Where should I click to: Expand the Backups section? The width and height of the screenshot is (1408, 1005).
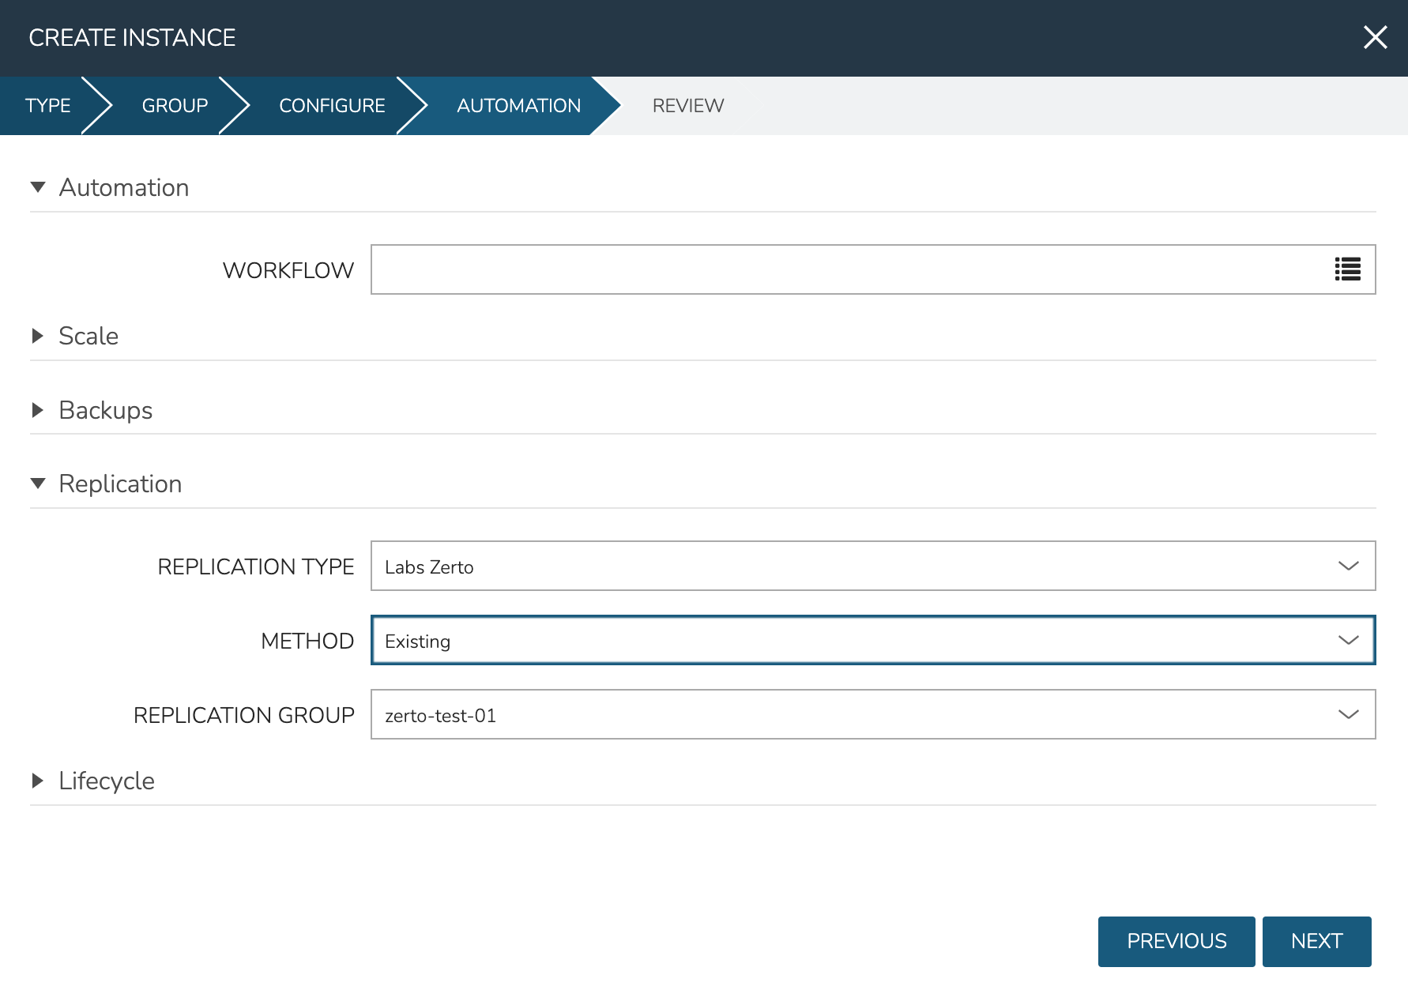pos(38,410)
